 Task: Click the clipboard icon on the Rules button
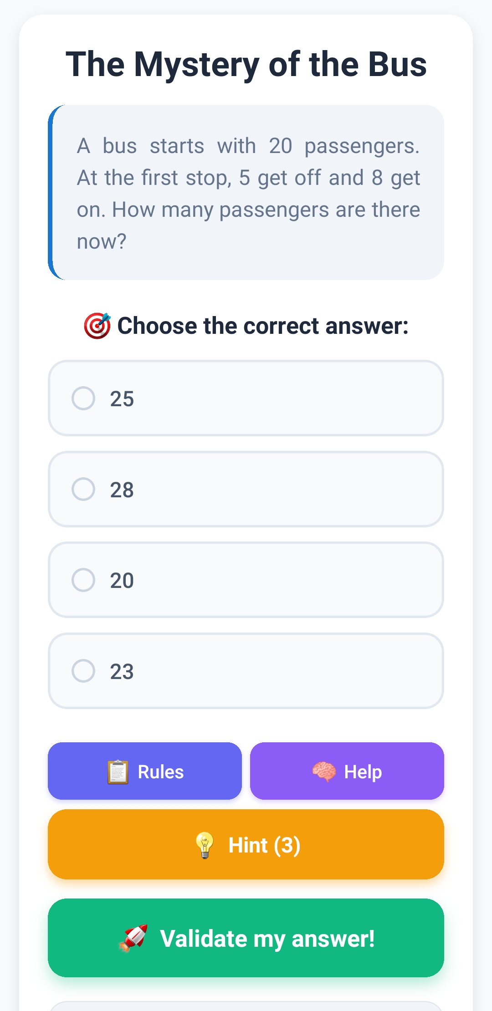(118, 772)
